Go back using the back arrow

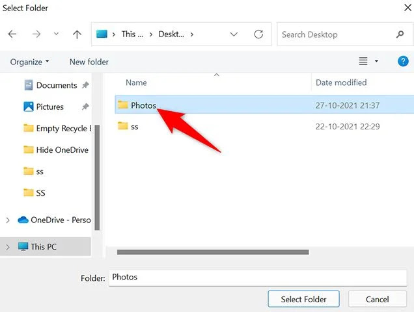(12, 34)
